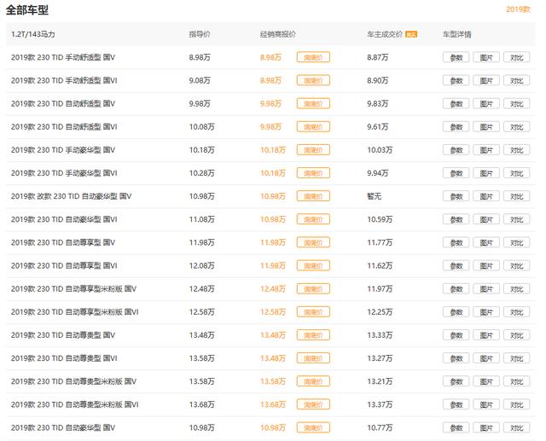Open 参数 for 自动尊享型米粉版 国V row
Image resolution: width=546 pixels, height=441 pixels.
coord(456,289)
